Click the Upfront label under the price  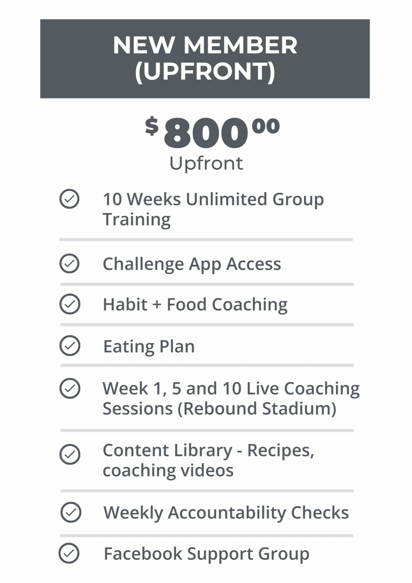click(x=206, y=163)
